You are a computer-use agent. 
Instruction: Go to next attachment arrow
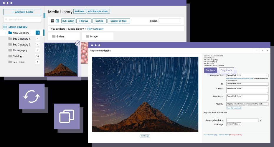pos(262,51)
